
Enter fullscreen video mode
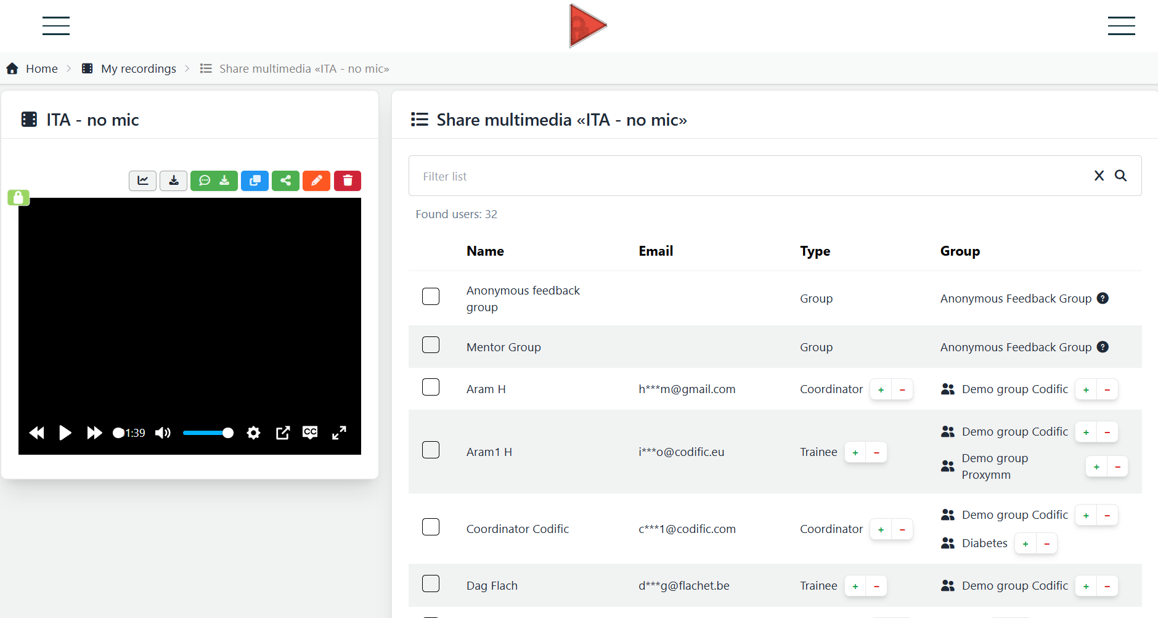click(x=339, y=433)
